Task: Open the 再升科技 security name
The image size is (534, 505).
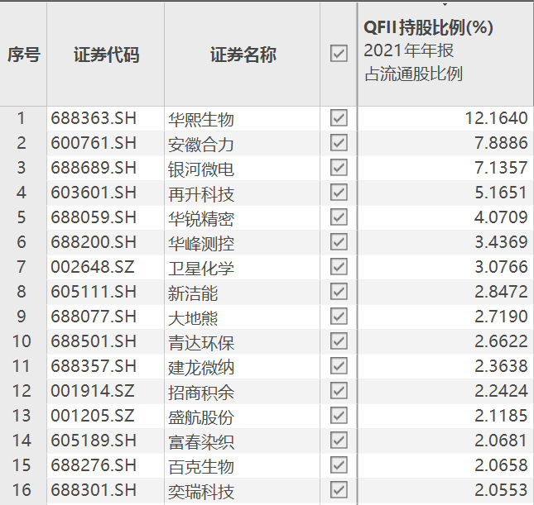Action: (x=201, y=193)
